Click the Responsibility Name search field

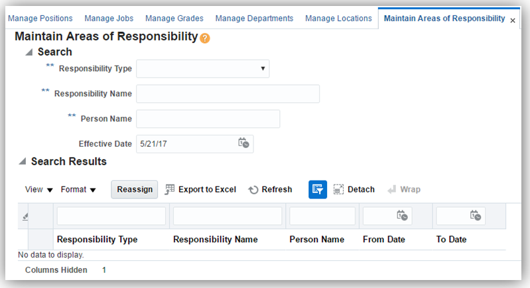click(228, 94)
